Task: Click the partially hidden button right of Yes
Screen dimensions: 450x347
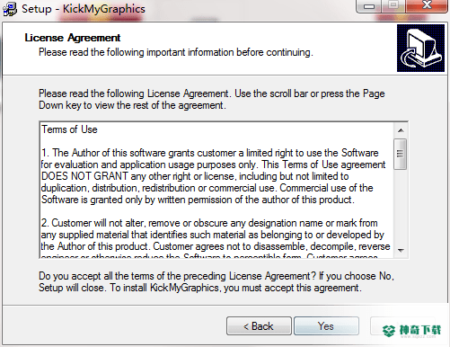Action: [x=402, y=325]
